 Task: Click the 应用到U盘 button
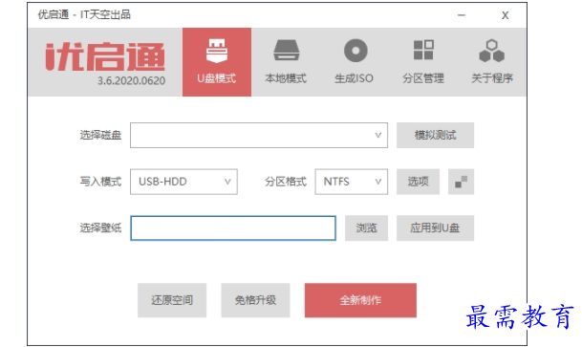tap(435, 228)
